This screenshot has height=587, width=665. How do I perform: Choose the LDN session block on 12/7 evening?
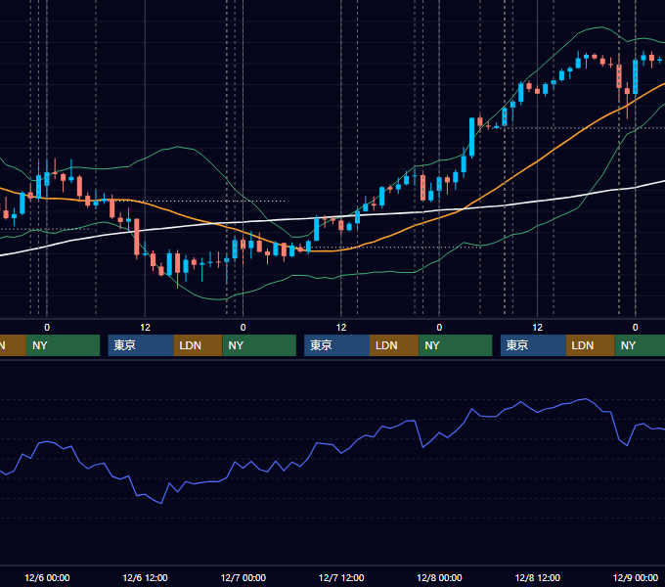point(394,345)
